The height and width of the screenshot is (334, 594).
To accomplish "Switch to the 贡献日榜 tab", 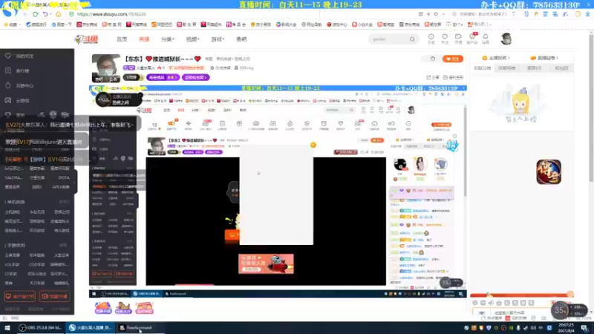I will (482, 68).
